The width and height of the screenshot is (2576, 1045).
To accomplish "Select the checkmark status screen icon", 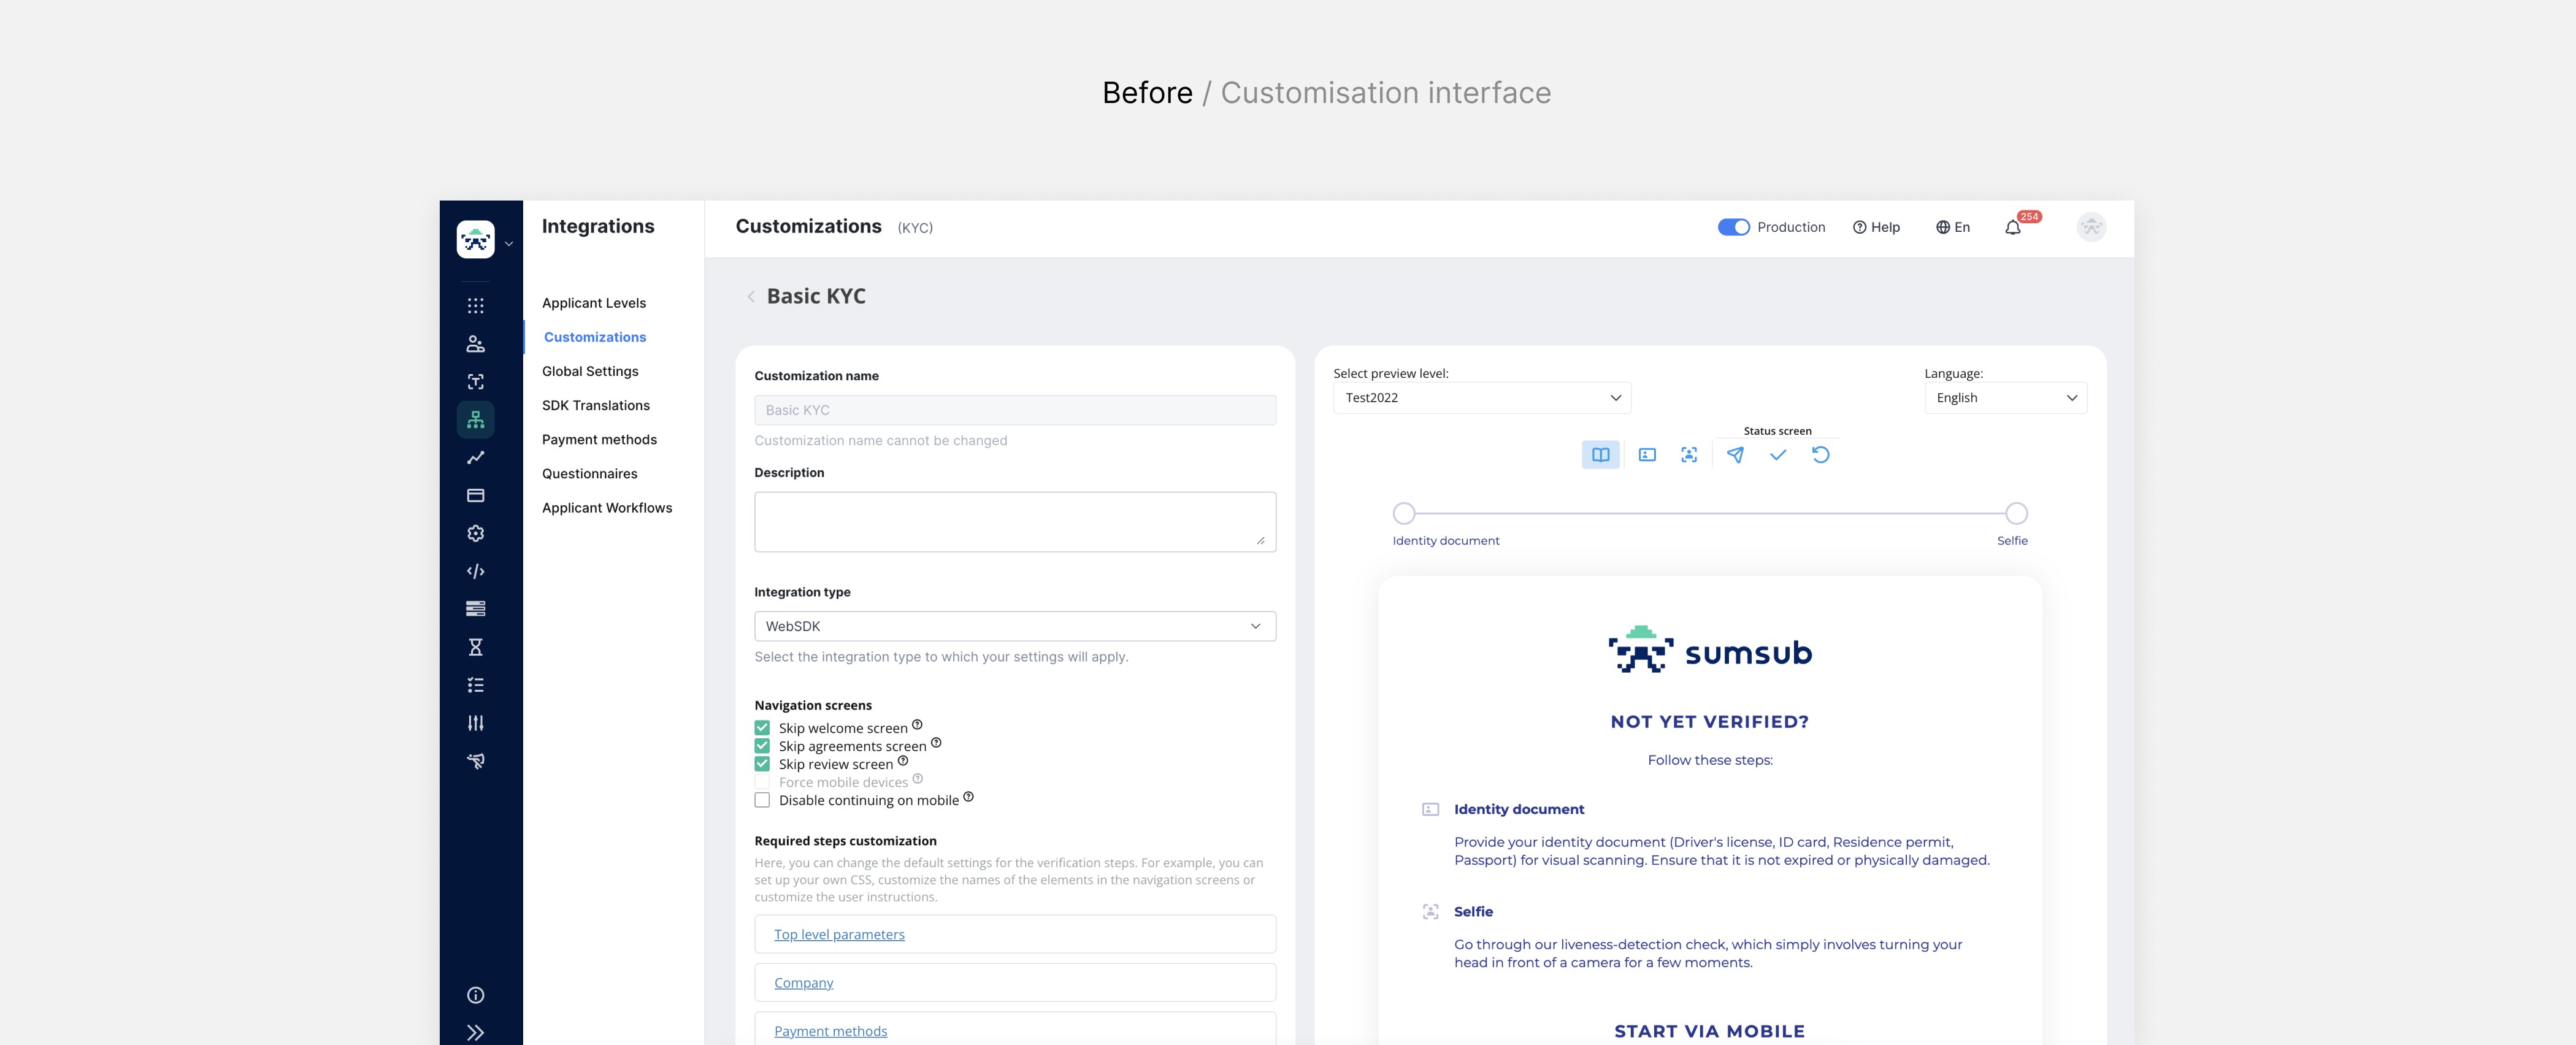I will (1778, 455).
